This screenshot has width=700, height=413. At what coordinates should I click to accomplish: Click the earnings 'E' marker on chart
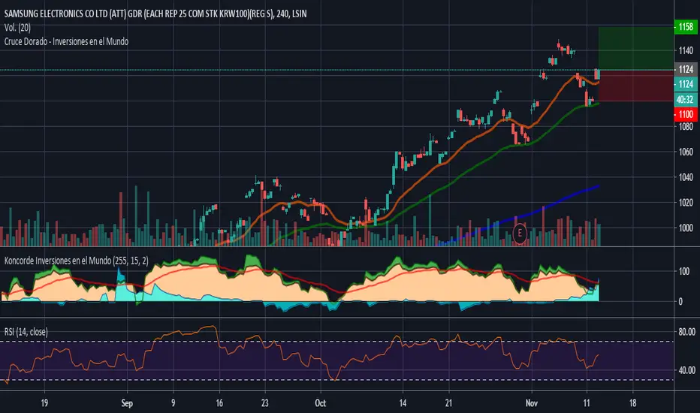[520, 234]
